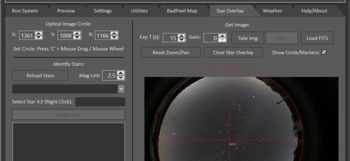Click the all-sky camera image
This screenshot has width=350, height=161.
pyautogui.click(x=241, y=119)
